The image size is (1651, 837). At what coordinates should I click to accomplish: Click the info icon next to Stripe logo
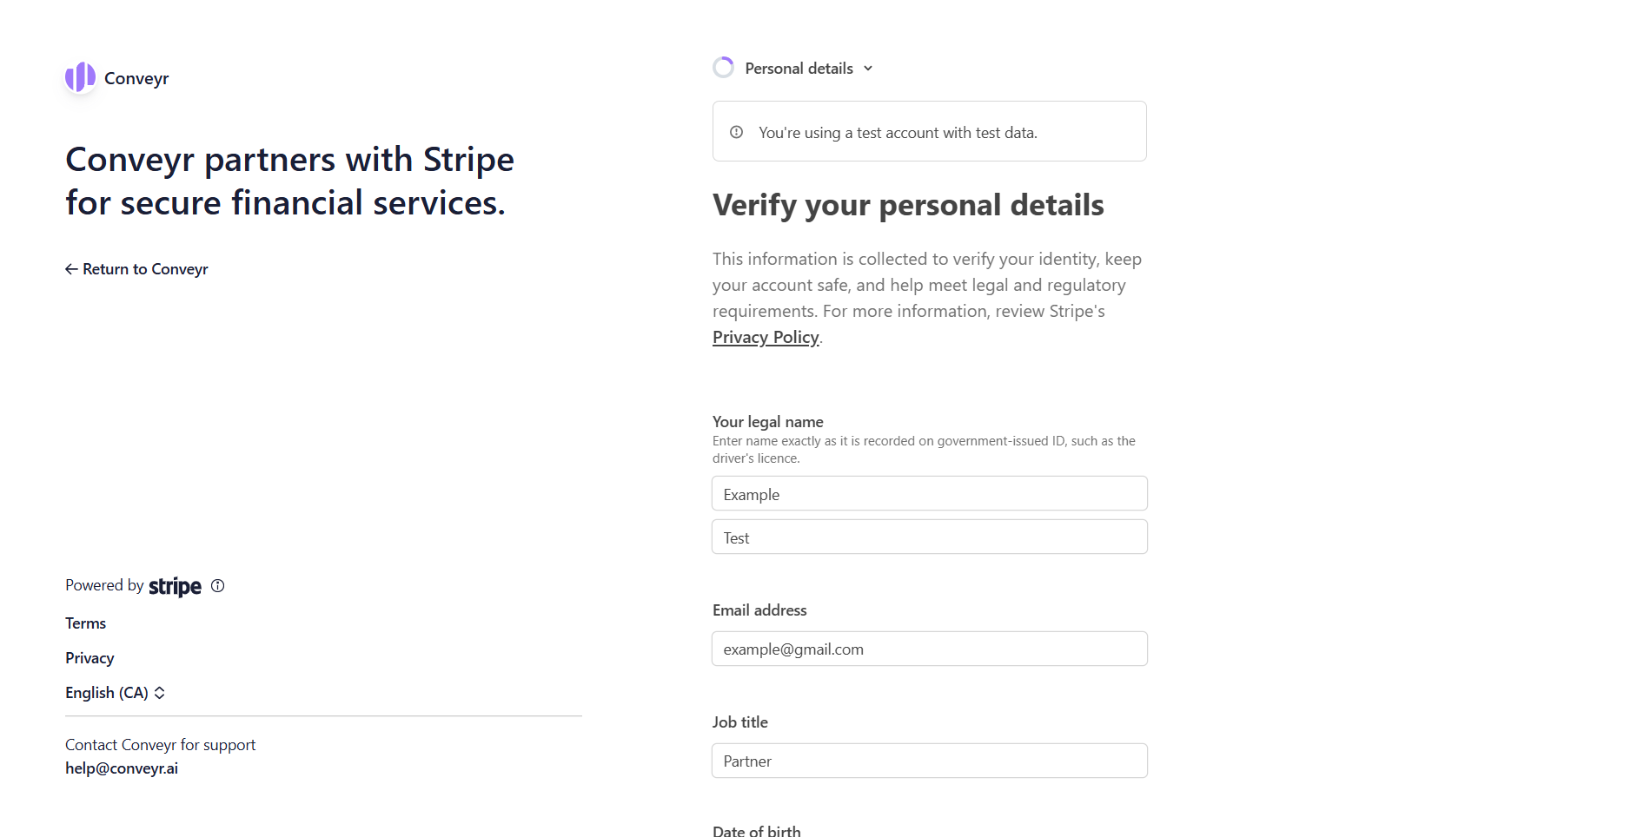[x=218, y=586]
